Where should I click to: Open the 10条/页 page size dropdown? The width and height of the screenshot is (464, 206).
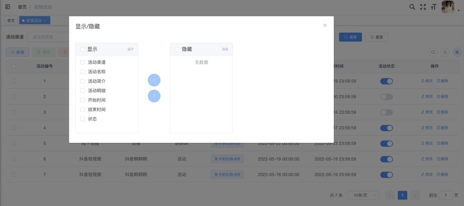(363, 195)
